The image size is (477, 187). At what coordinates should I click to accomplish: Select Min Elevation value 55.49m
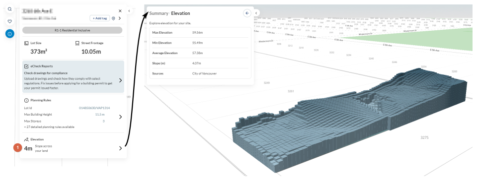point(197,43)
